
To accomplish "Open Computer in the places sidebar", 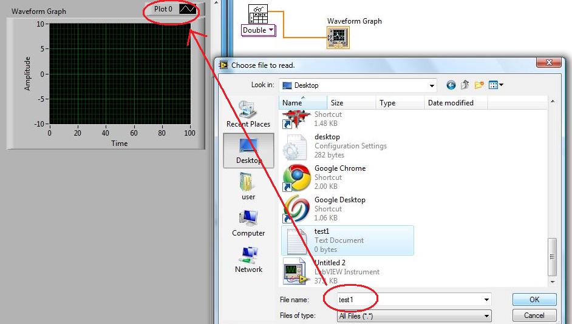I will point(248,223).
